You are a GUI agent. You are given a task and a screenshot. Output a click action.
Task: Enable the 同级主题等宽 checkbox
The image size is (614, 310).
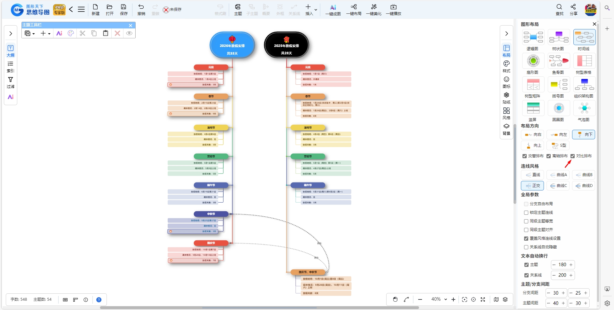pyautogui.click(x=526, y=221)
